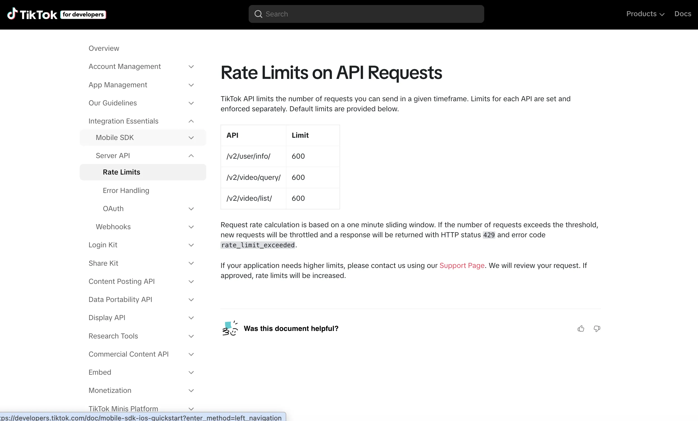Click the Rate Limits on API Requests heading
The width and height of the screenshot is (698, 421).
point(331,73)
